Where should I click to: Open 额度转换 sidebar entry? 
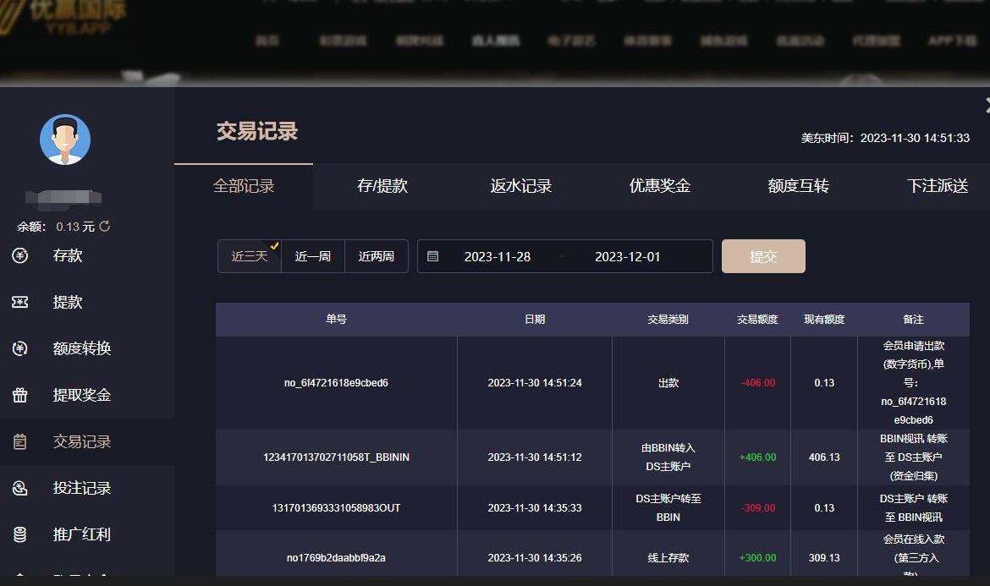[82, 348]
